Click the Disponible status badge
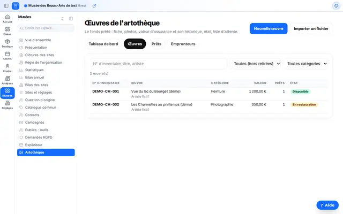 coord(300,91)
